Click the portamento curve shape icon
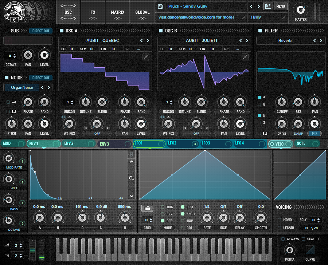Image resolution: width=328 pixels, height=265 pixels. pyautogui.click(x=310, y=250)
